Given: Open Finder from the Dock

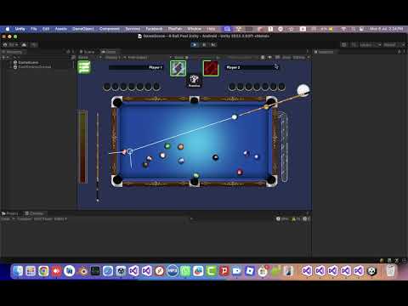Looking at the screenshot, I should coord(18,271).
